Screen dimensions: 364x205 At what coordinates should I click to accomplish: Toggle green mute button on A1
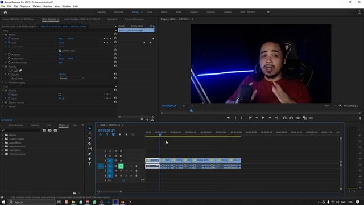pos(121,166)
